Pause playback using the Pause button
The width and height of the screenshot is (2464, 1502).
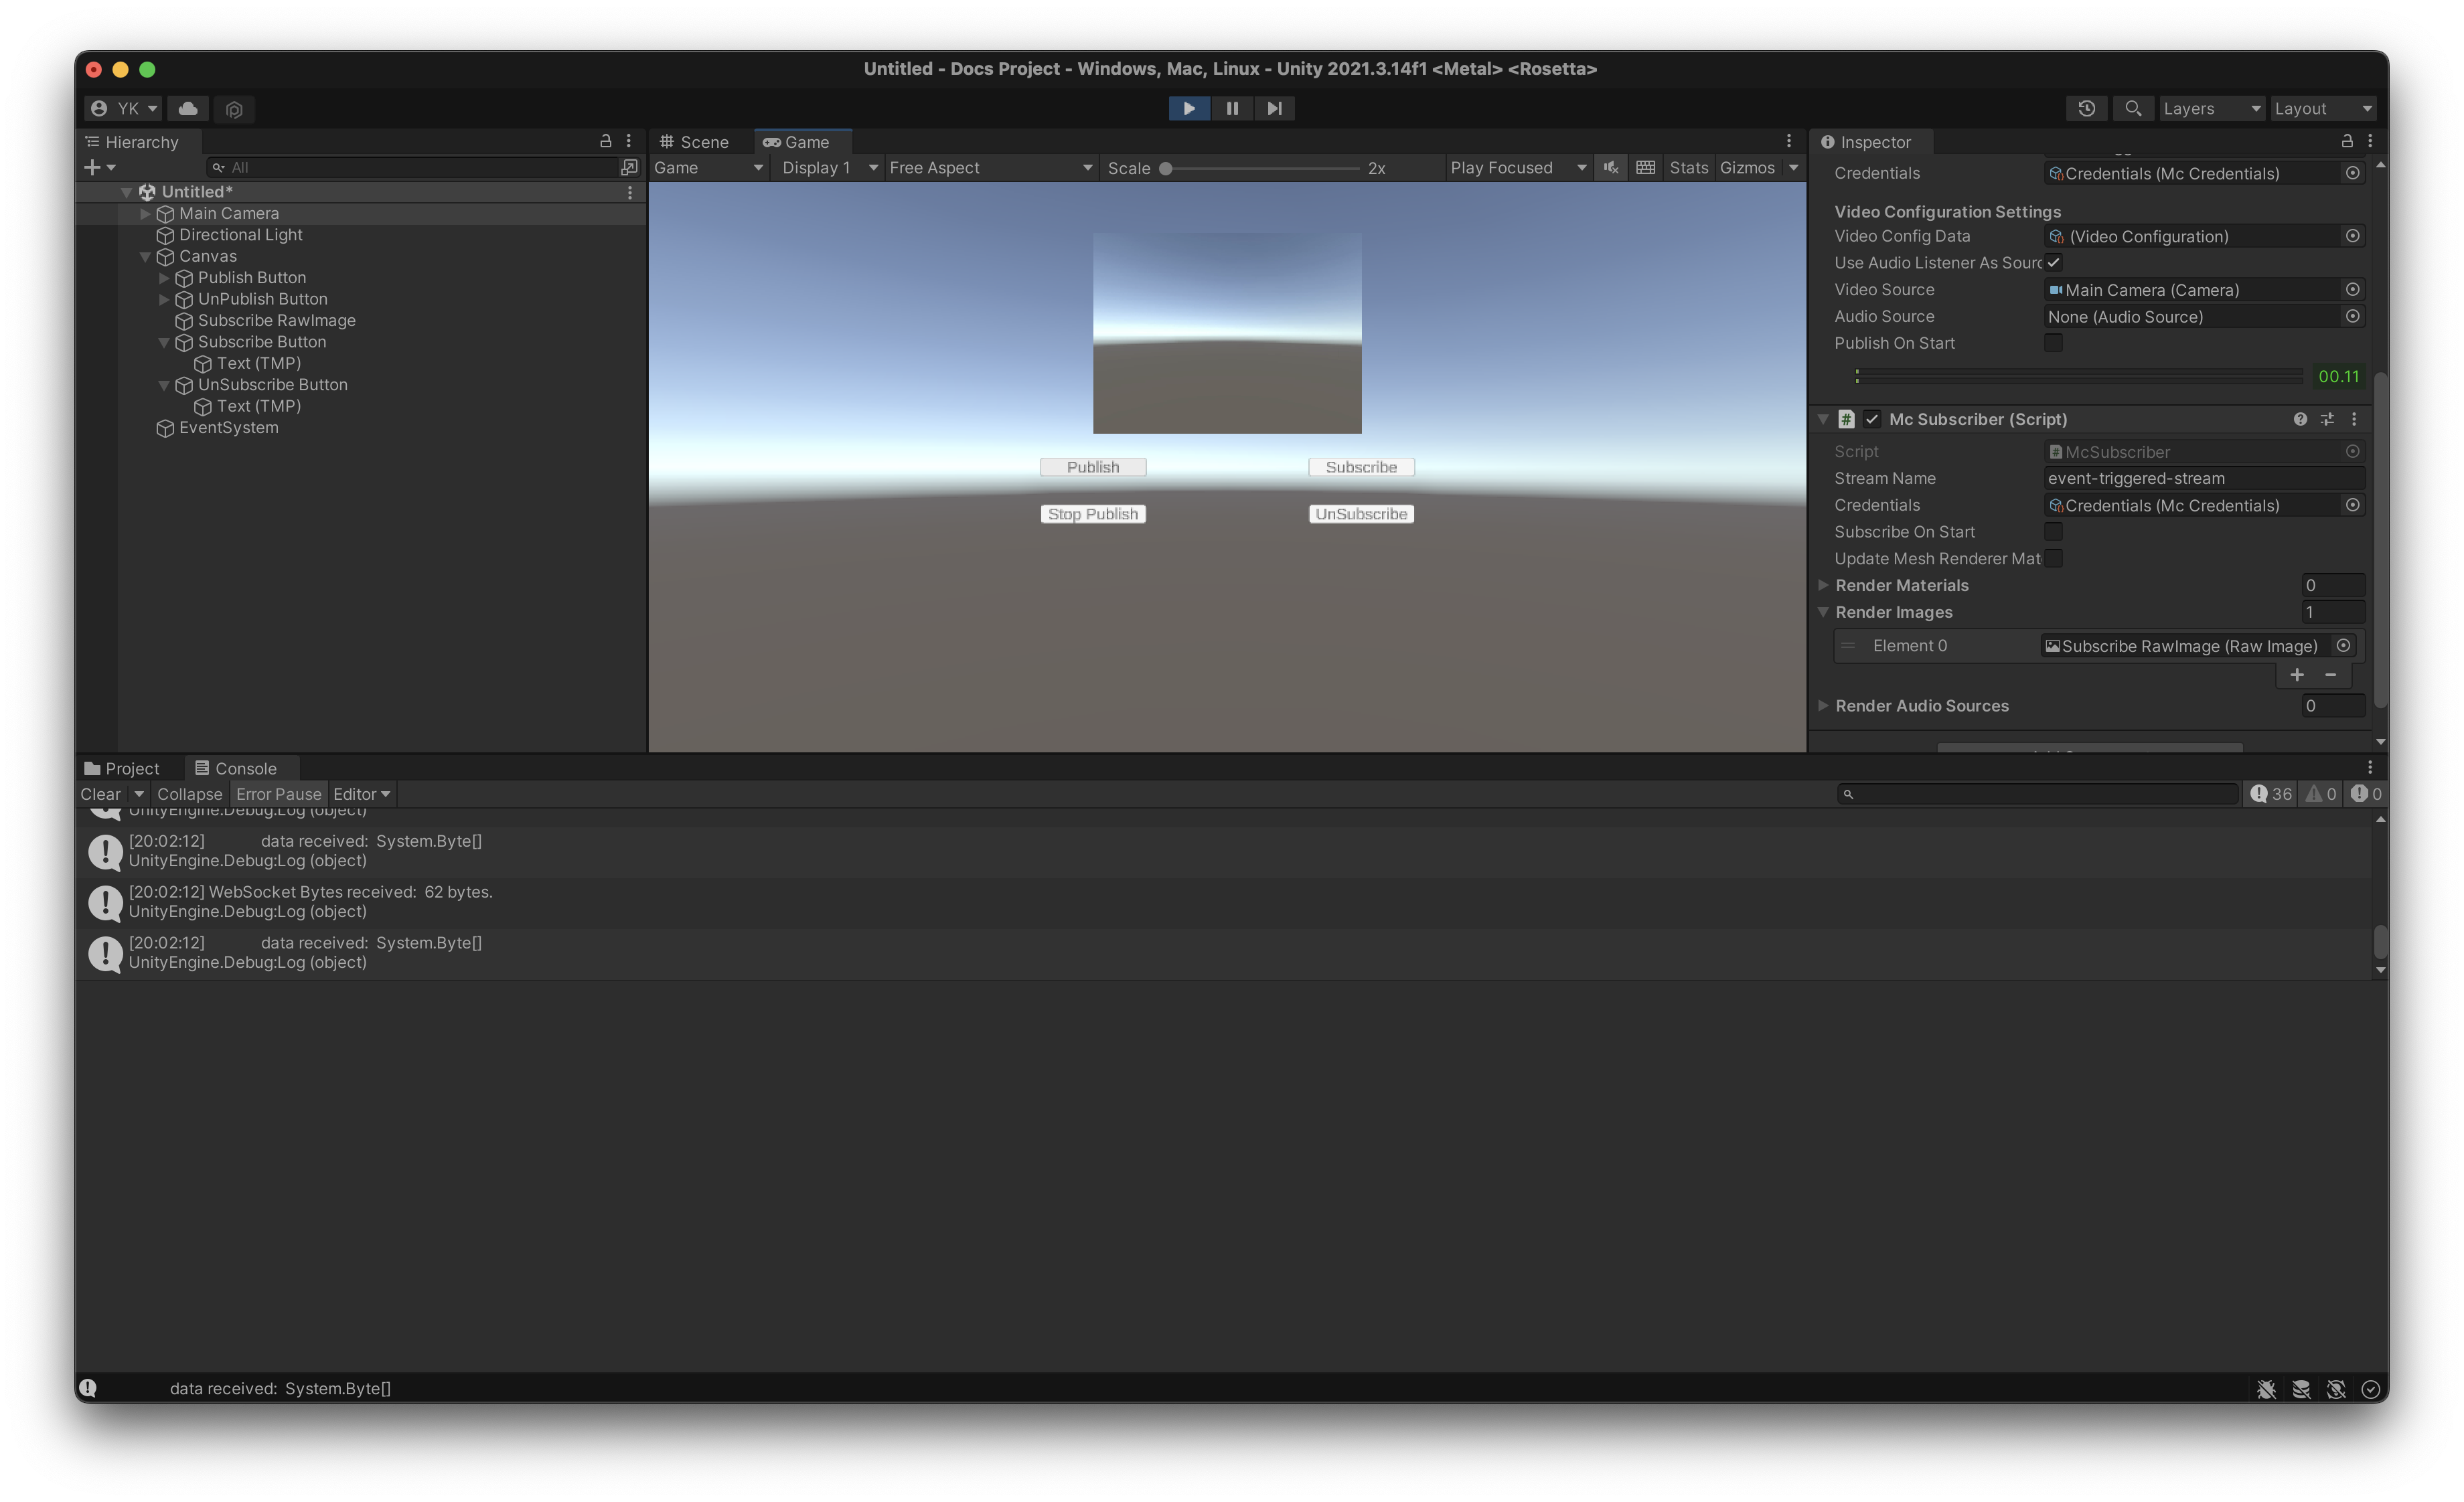coord(1232,108)
